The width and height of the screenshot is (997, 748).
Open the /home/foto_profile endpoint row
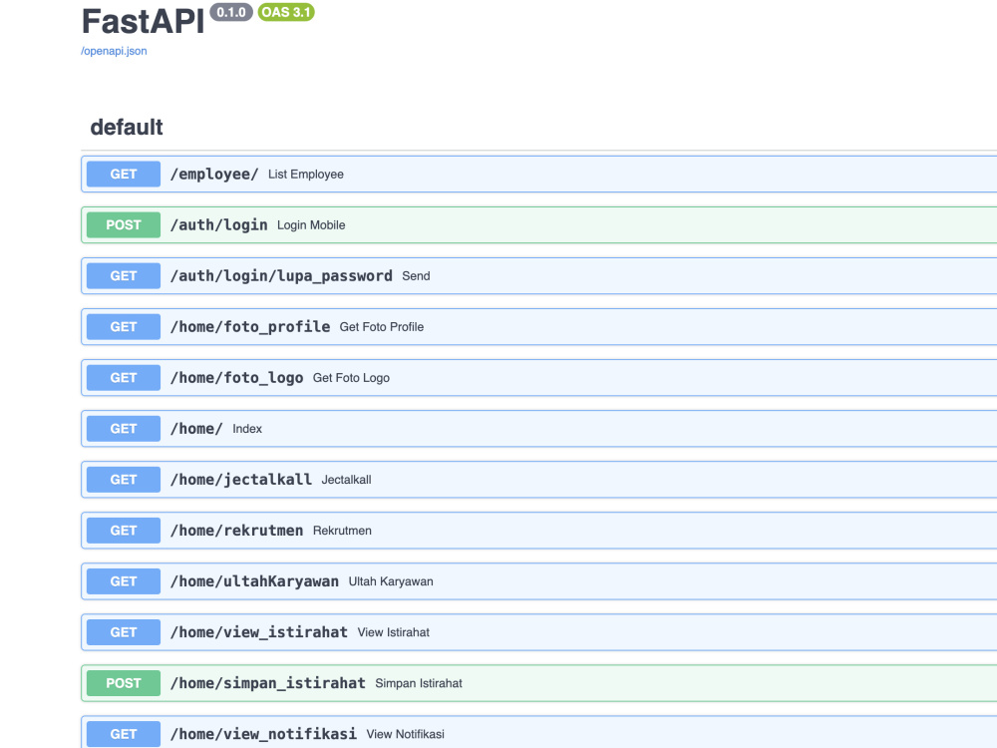[x=539, y=327]
